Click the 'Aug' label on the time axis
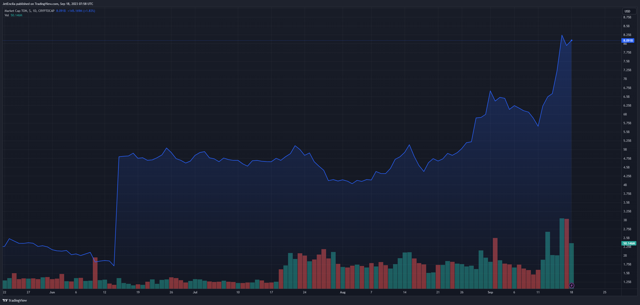Image resolution: width=640 pixels, height=305 pixels. (343, 292)
